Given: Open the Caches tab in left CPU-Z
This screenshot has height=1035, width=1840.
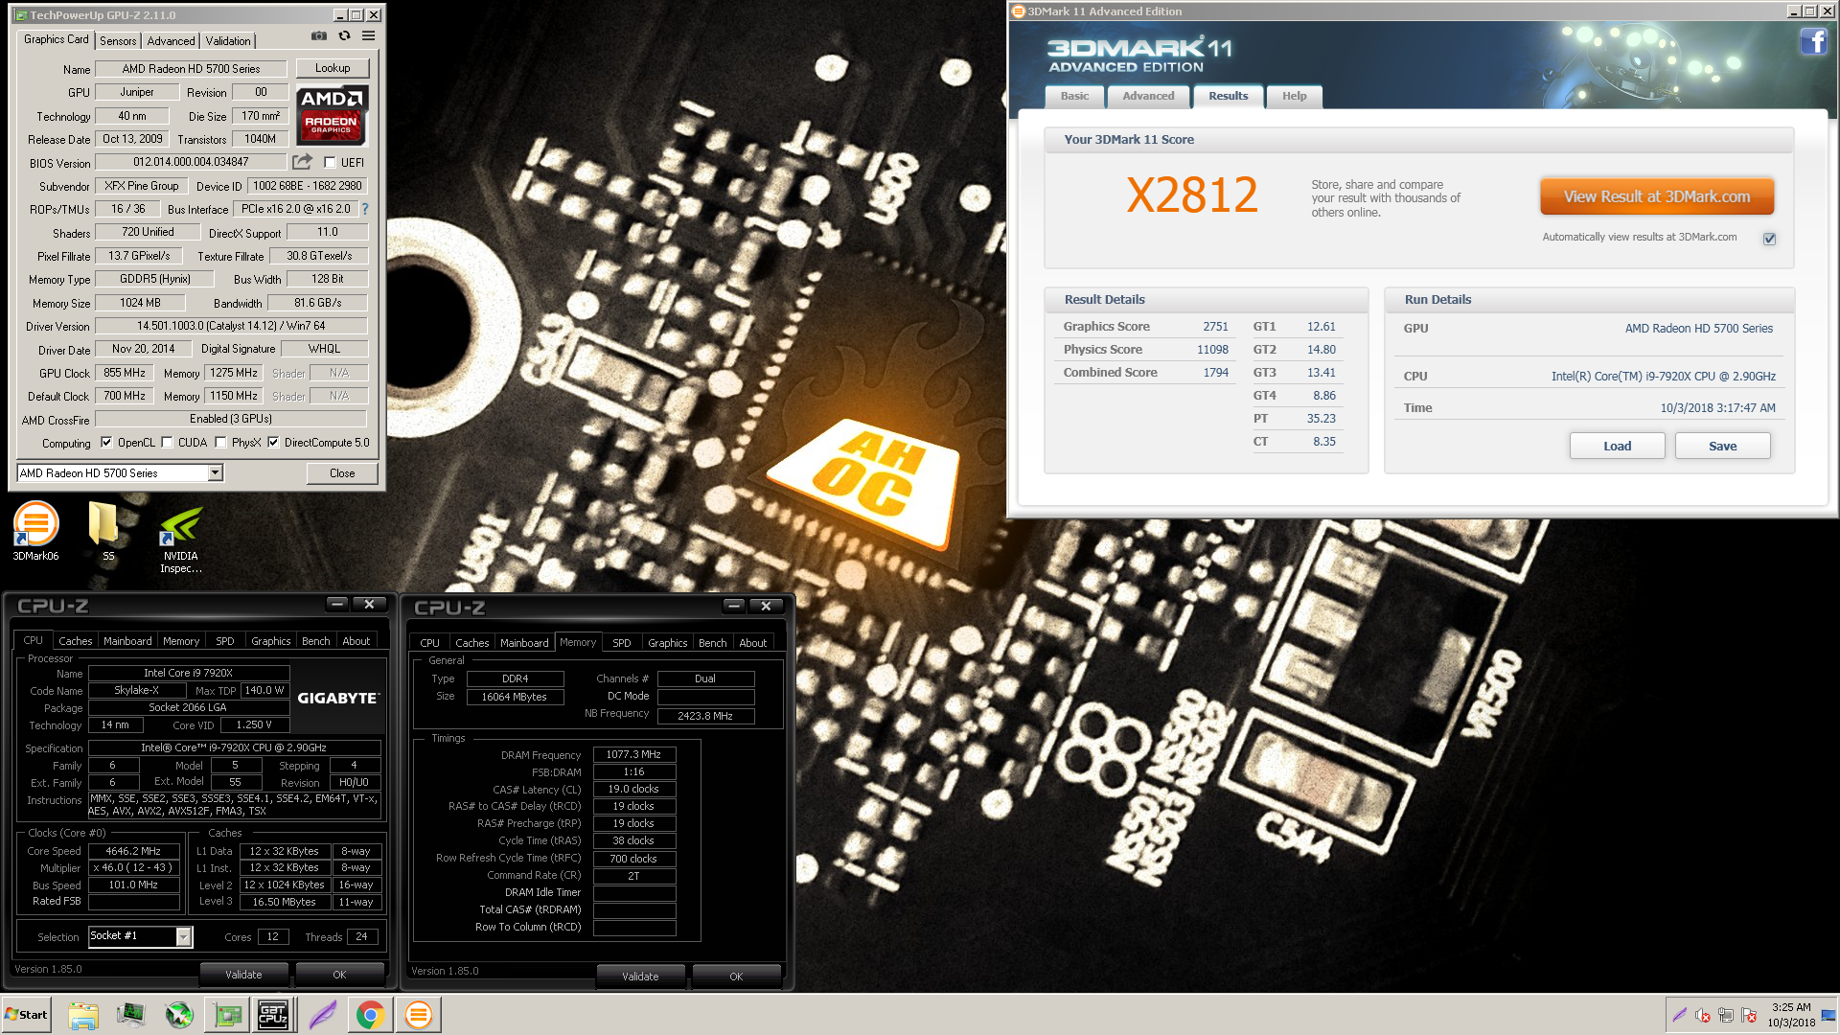Looking at the screenshot, I should [75, 641].
